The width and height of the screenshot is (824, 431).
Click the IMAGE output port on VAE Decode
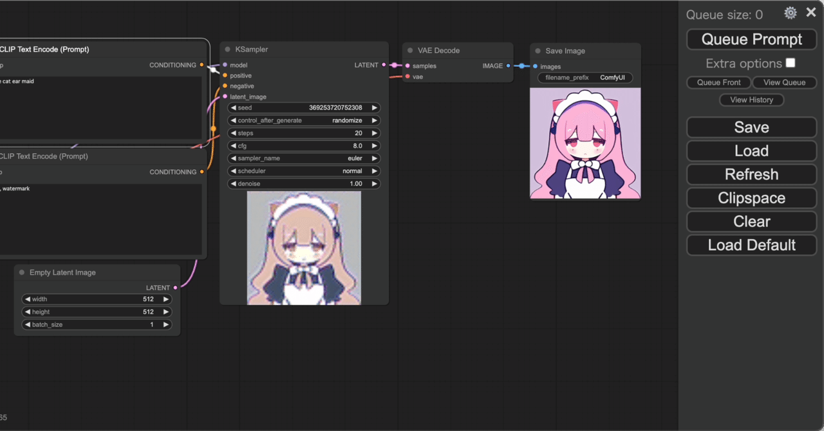pyautogui.click(x=508, y=65)
